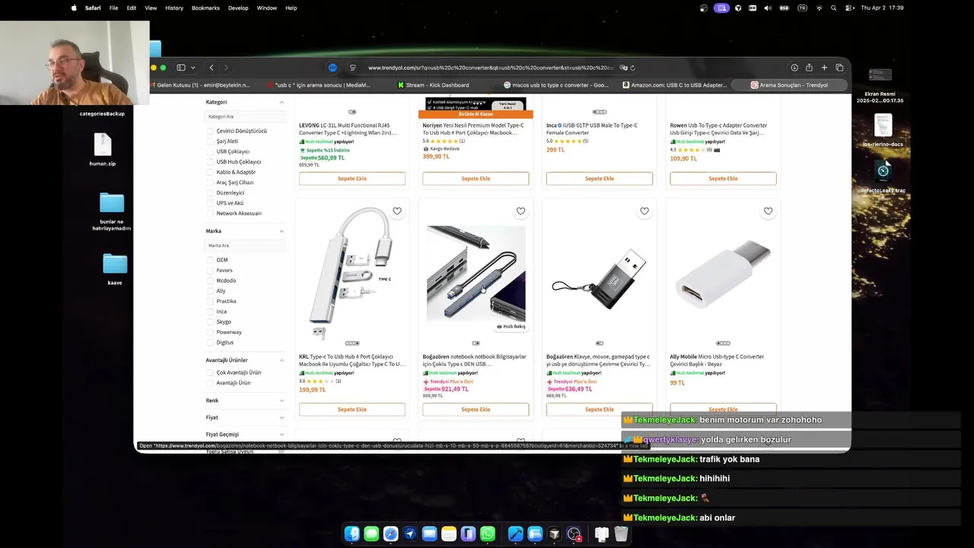Image resolution: width=974 pixels, height=548 pixels.
Task: Add the Boğaziçi notebook USB hub to favorites
Action: coord(520,211)
